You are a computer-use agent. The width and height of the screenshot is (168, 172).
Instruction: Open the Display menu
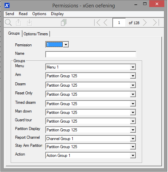pos(57,14)
